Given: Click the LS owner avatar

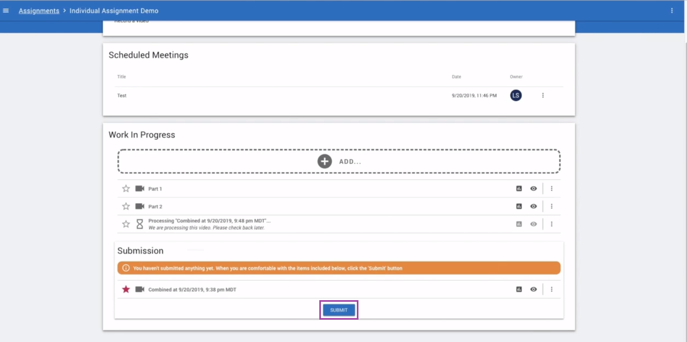Looking at the screenshot, I should 516,95.
